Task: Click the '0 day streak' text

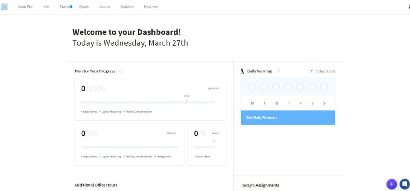Action: [326, 71]
